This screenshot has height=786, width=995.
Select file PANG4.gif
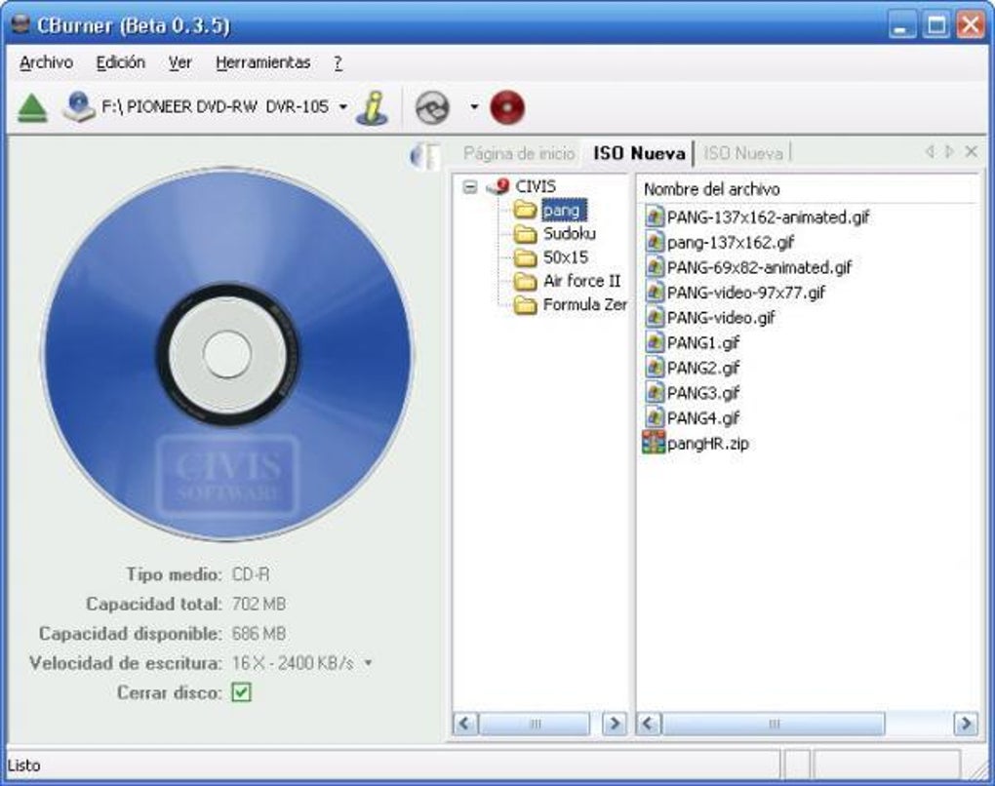tap(703, 417)
